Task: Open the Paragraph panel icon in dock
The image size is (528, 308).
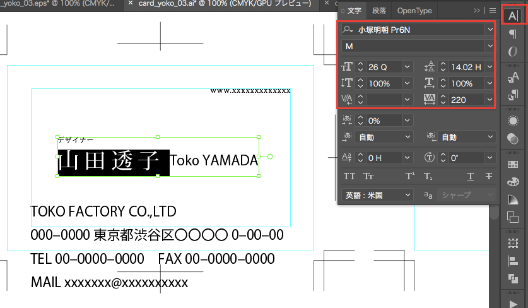Action: pyautogui.click(x=513, y=35)
